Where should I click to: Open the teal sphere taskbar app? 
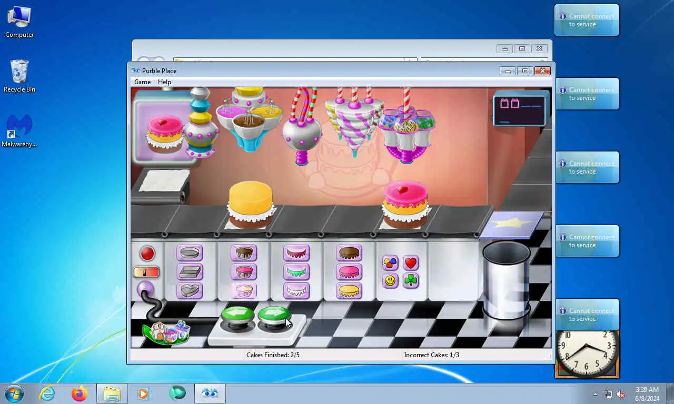pyautogui.click(x=177, y=393)
